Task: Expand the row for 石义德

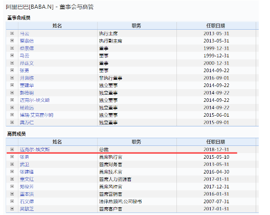Action: [x=12, y=201]
